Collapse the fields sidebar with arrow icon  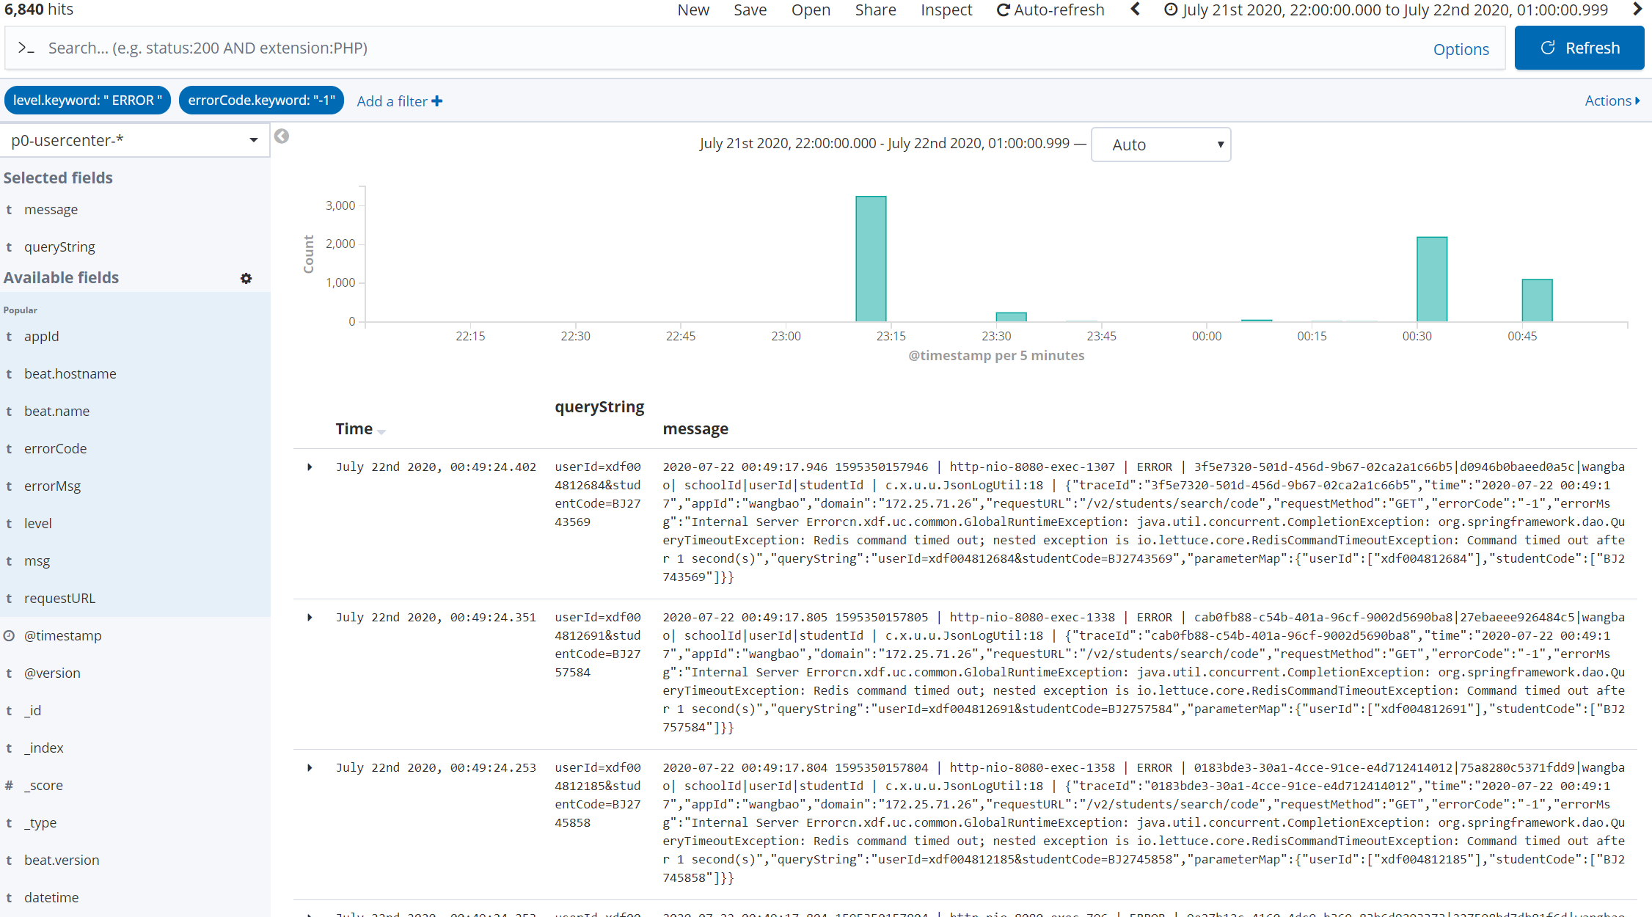(282, 136)
